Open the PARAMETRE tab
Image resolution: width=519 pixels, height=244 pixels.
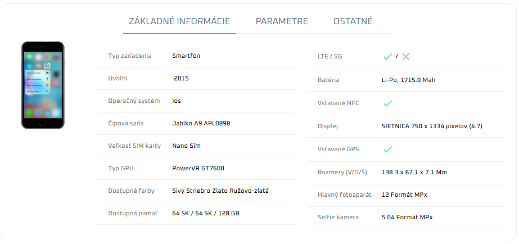coord(282,21)
